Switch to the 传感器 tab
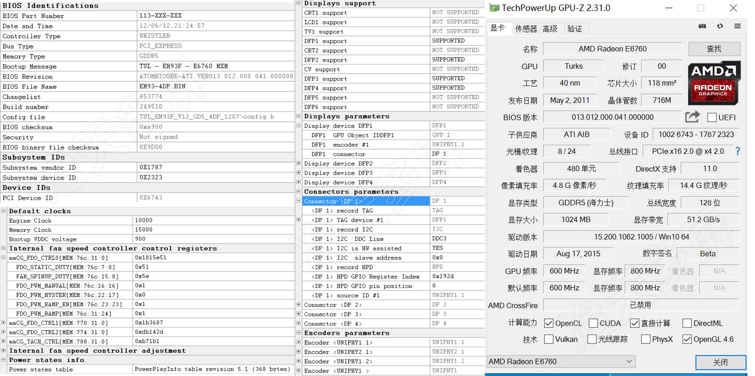755x376 pixels. click(526, 29)
